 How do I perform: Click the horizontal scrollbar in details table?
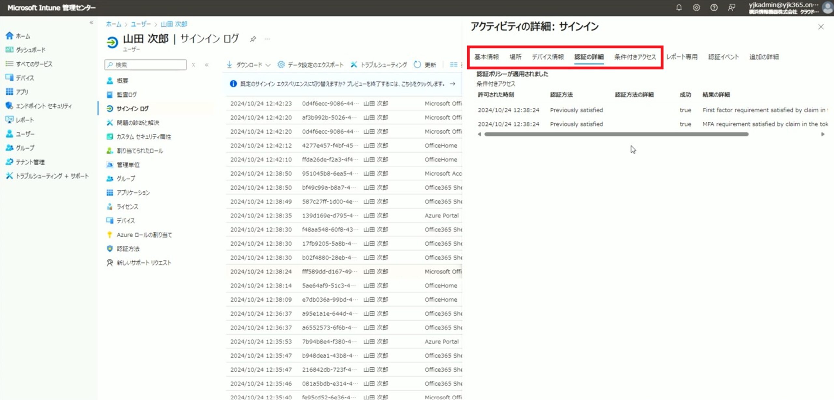point(616,134)
